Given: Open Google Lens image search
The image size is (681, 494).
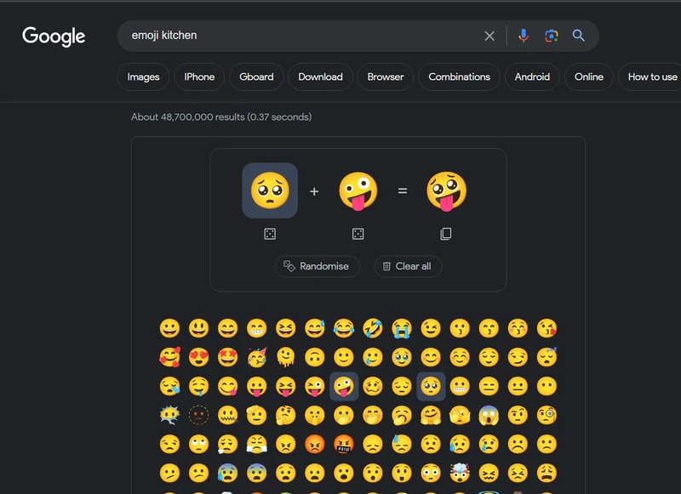Looking at the screenshot, I should pyautogui.click(x=552, y=36).
